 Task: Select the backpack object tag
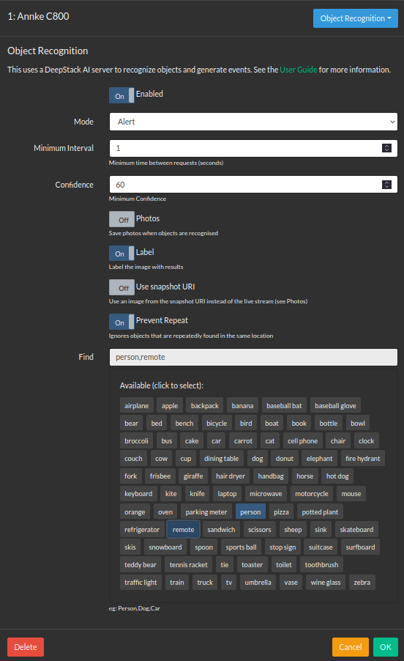click(204, 405)
